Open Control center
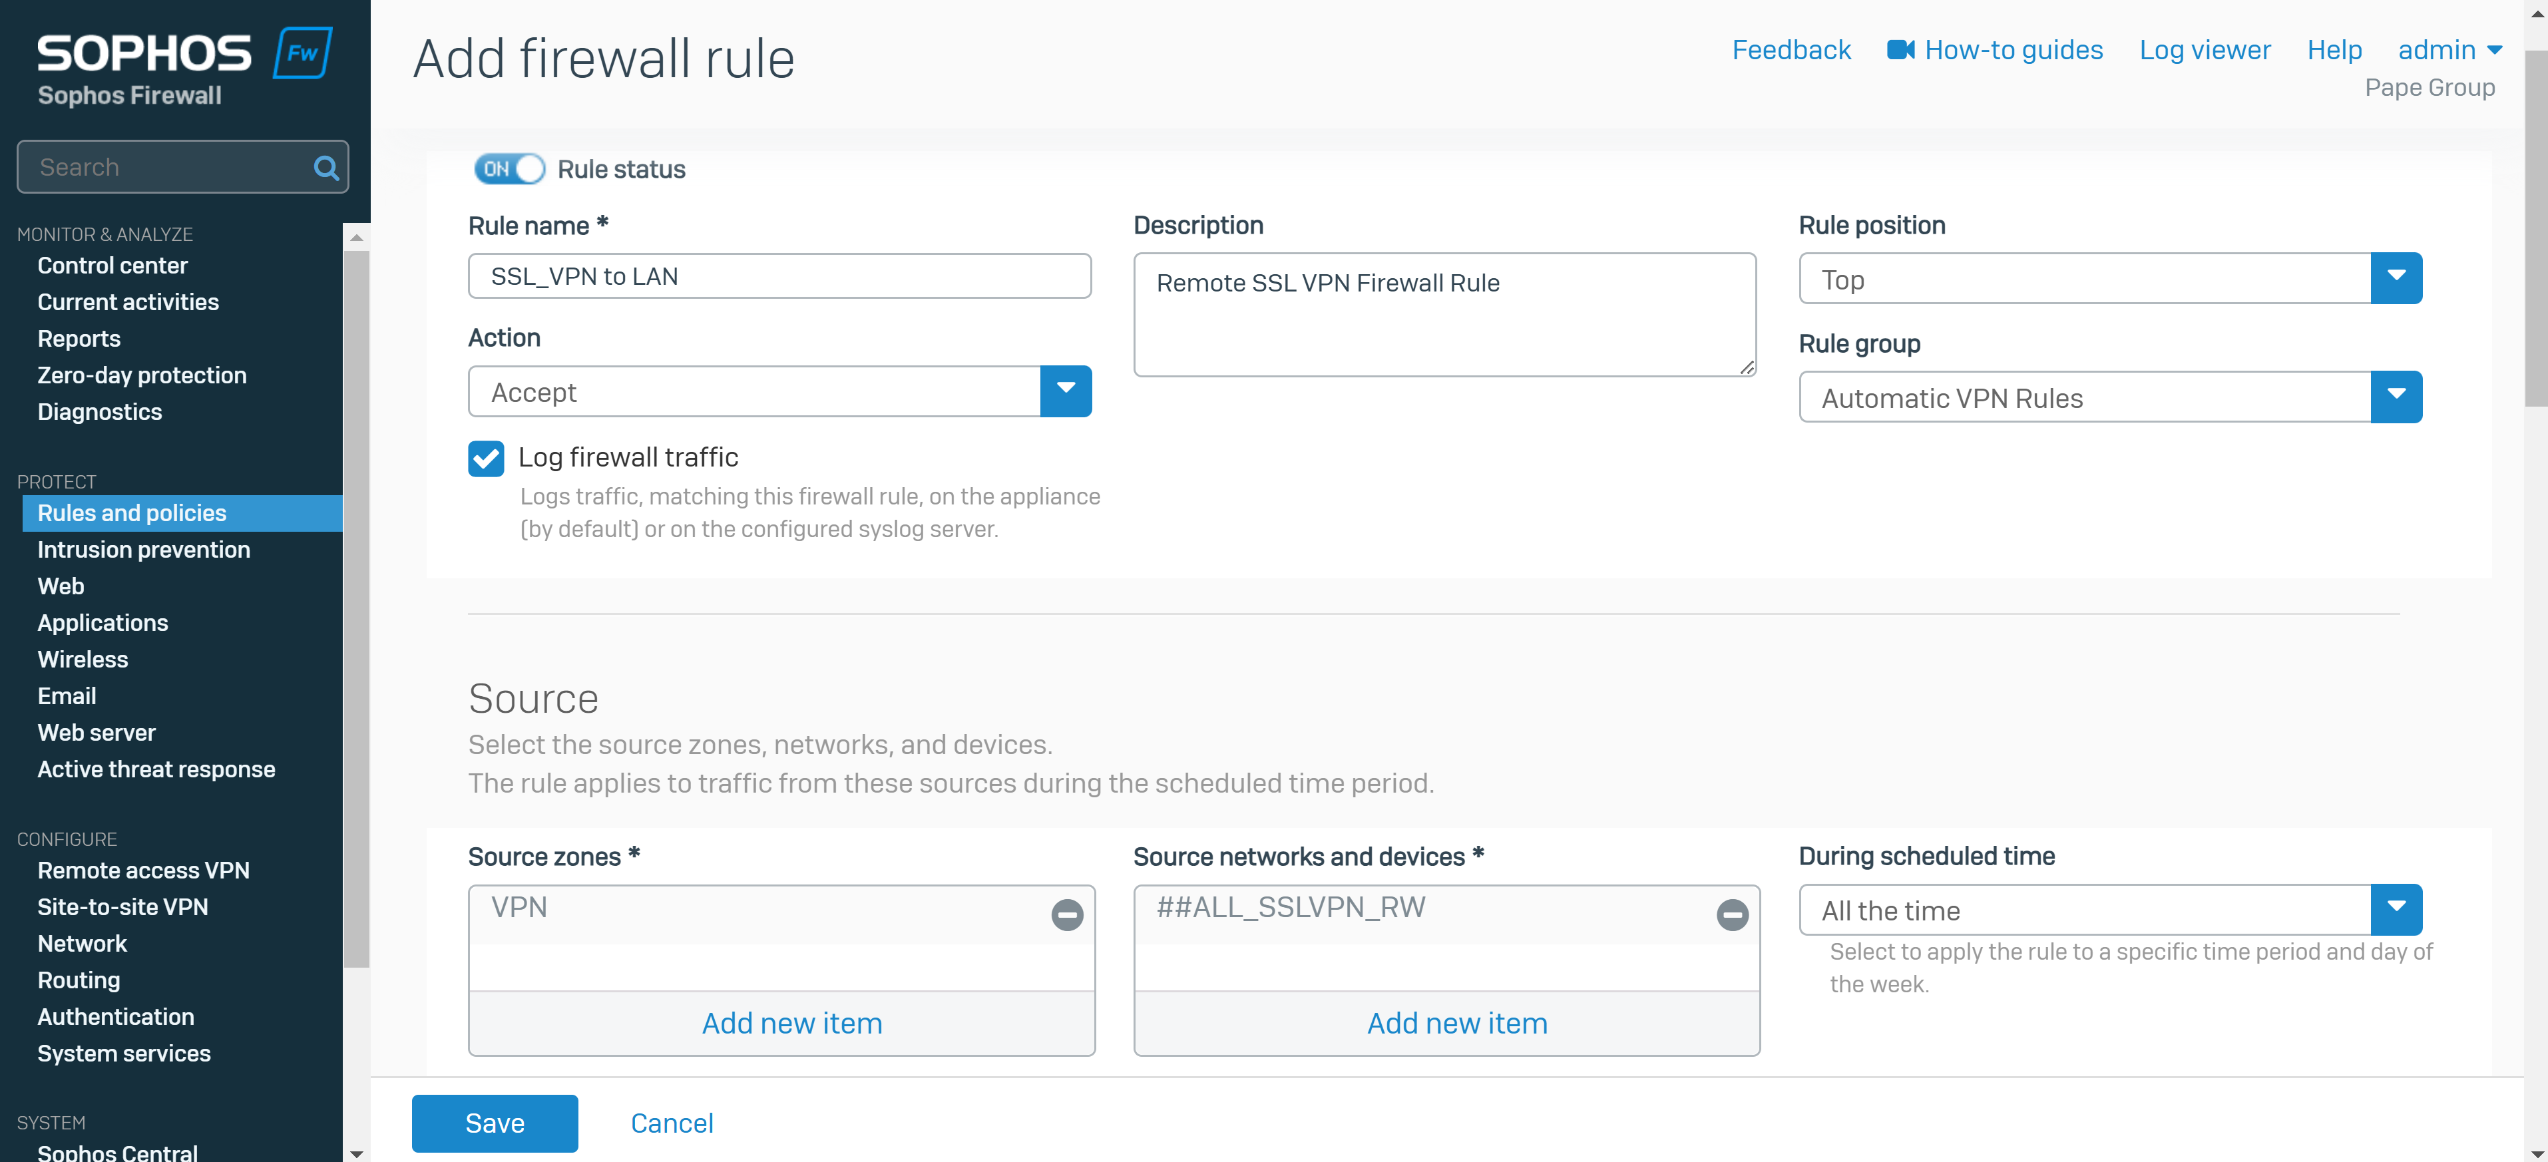Image resolution: width=2548 pixels, height=1162 pixels. 112,265
